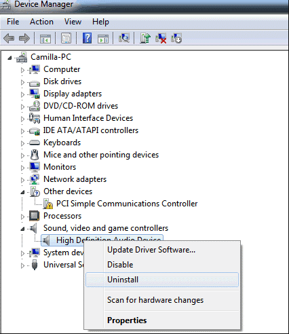Click the IDE ATA/ATAPI controllers icon
Image resolution: width=289 pixels, height=334 pixels.
click(35, 131)
